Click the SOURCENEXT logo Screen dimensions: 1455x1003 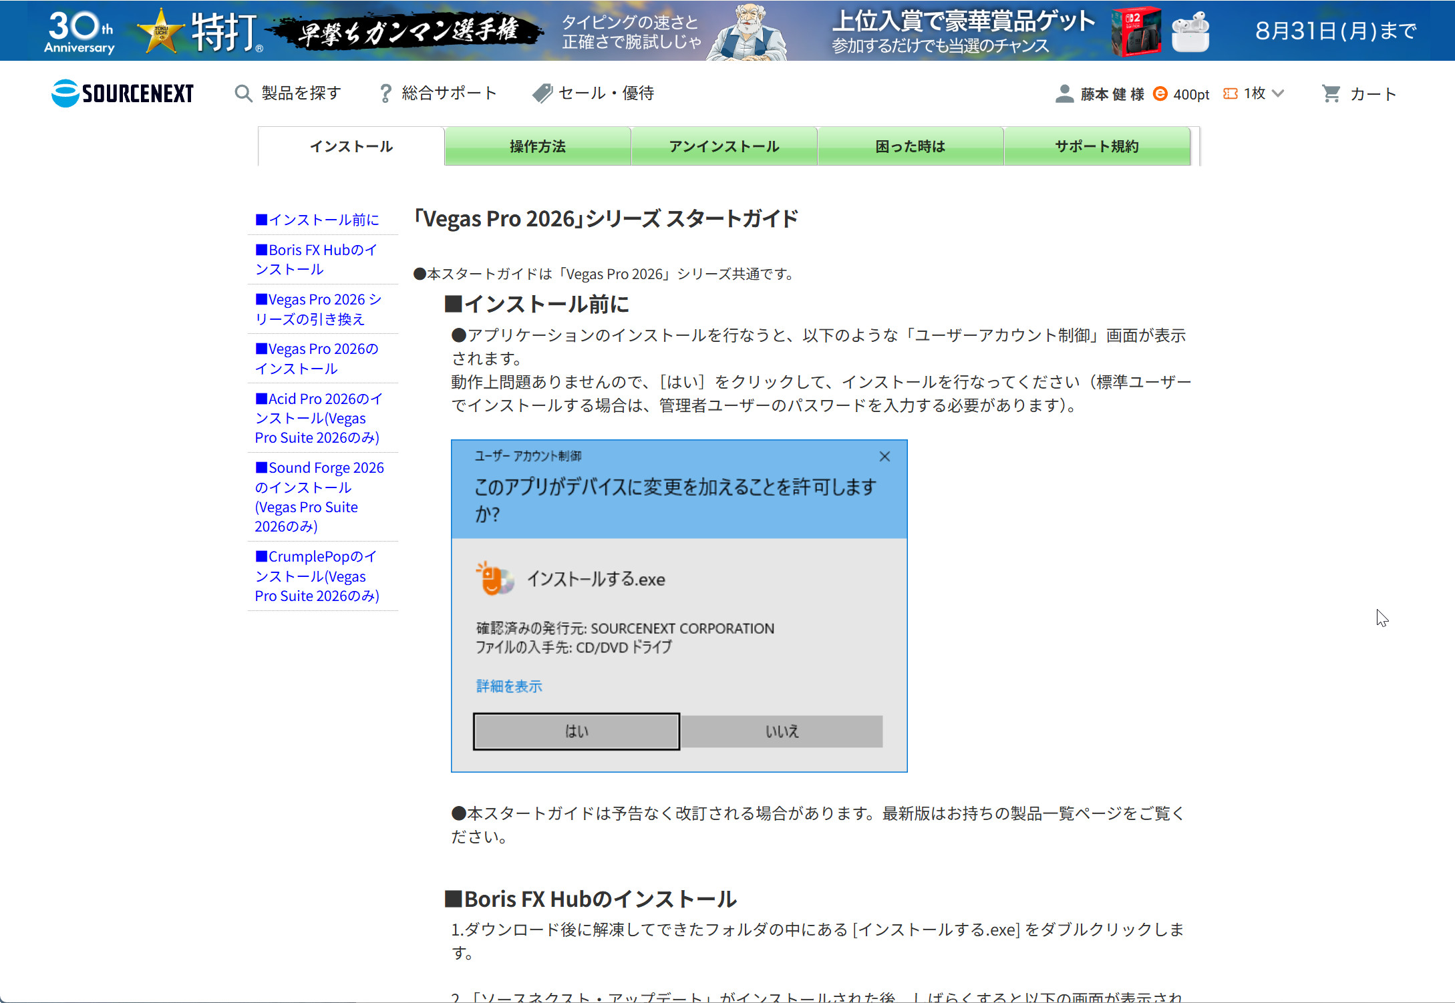(x=123, y=93)
